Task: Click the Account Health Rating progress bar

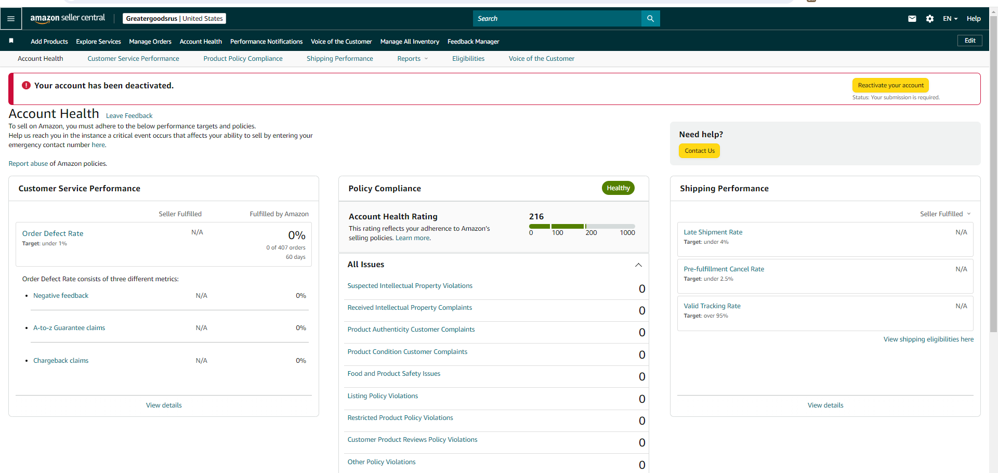Action: coord(582,226)
